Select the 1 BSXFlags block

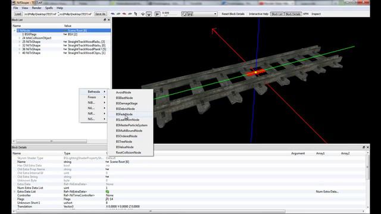click(x=29, y=34)
